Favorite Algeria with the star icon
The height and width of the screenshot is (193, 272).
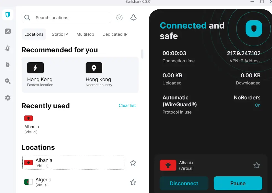click(133, 182)
